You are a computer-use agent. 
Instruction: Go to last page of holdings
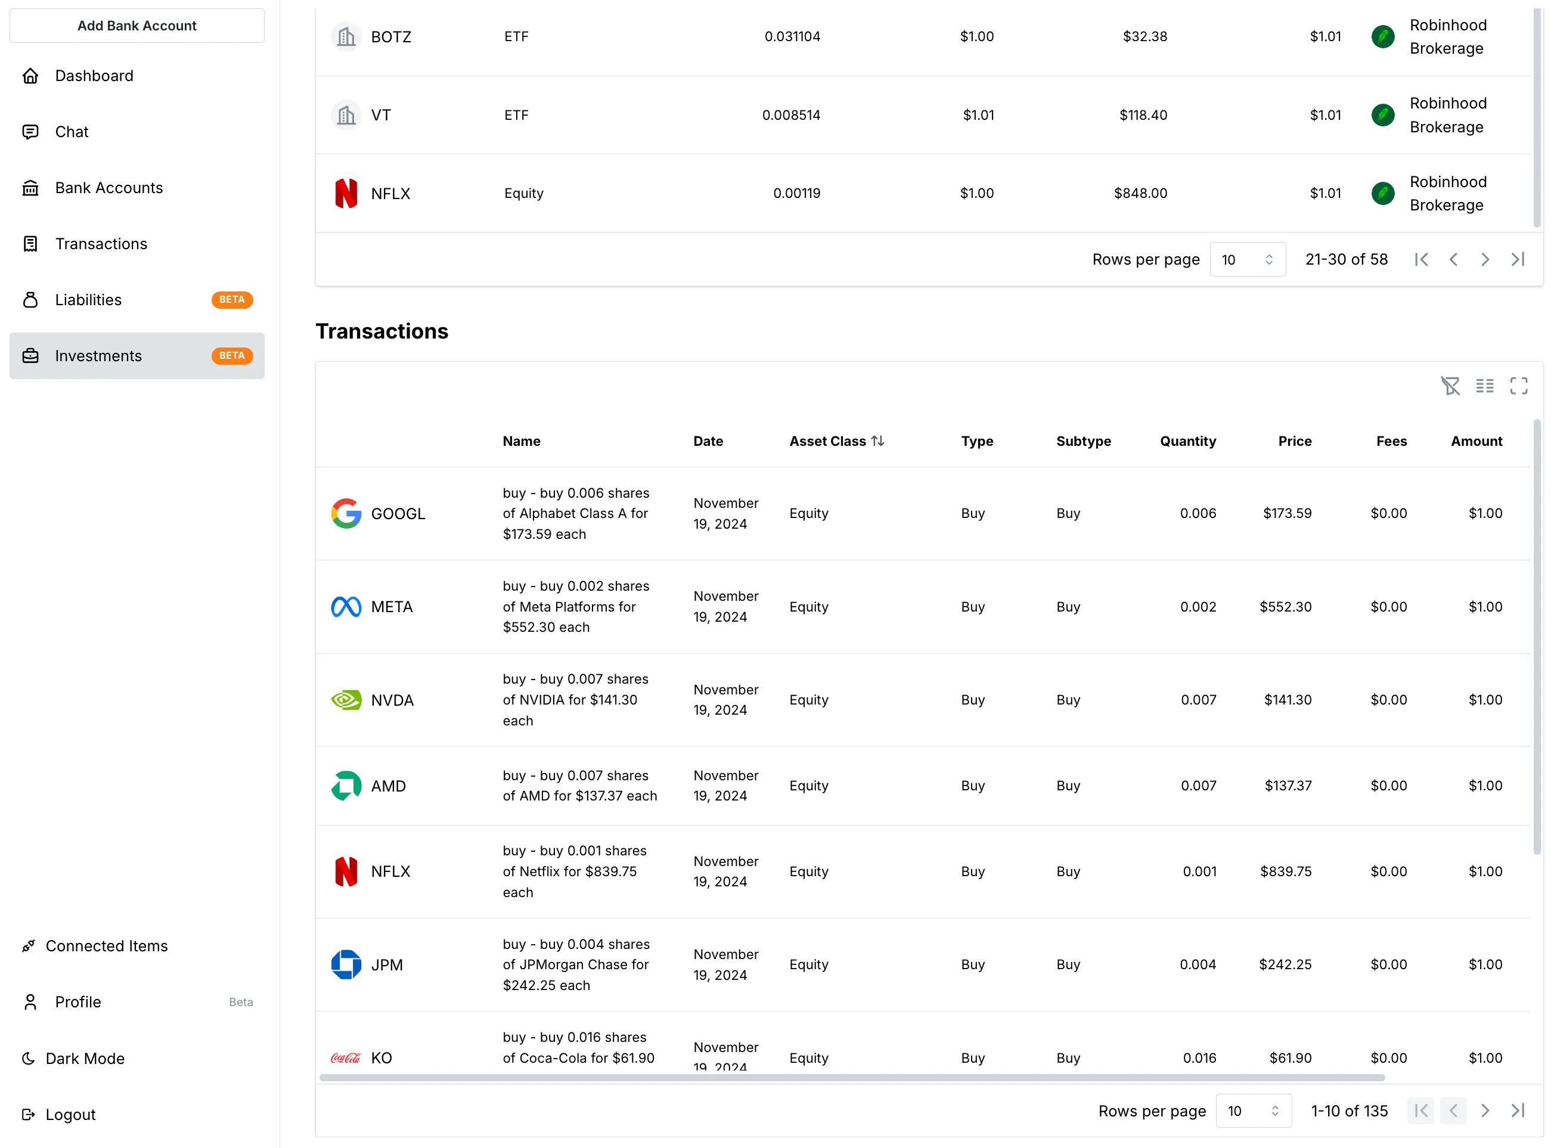tap(1518, 260)
